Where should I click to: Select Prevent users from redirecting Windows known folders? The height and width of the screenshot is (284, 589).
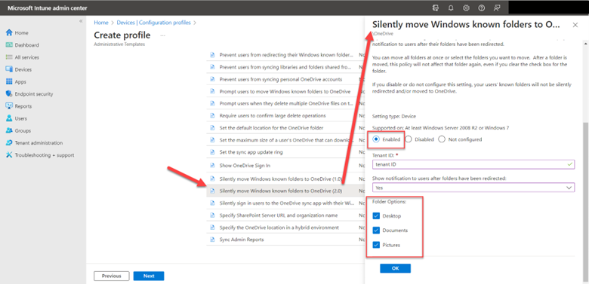pyautogui.click(x=285, y=55)
